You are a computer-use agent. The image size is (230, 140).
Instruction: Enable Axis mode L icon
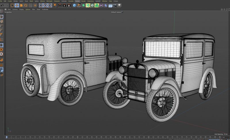click(1, 39)
